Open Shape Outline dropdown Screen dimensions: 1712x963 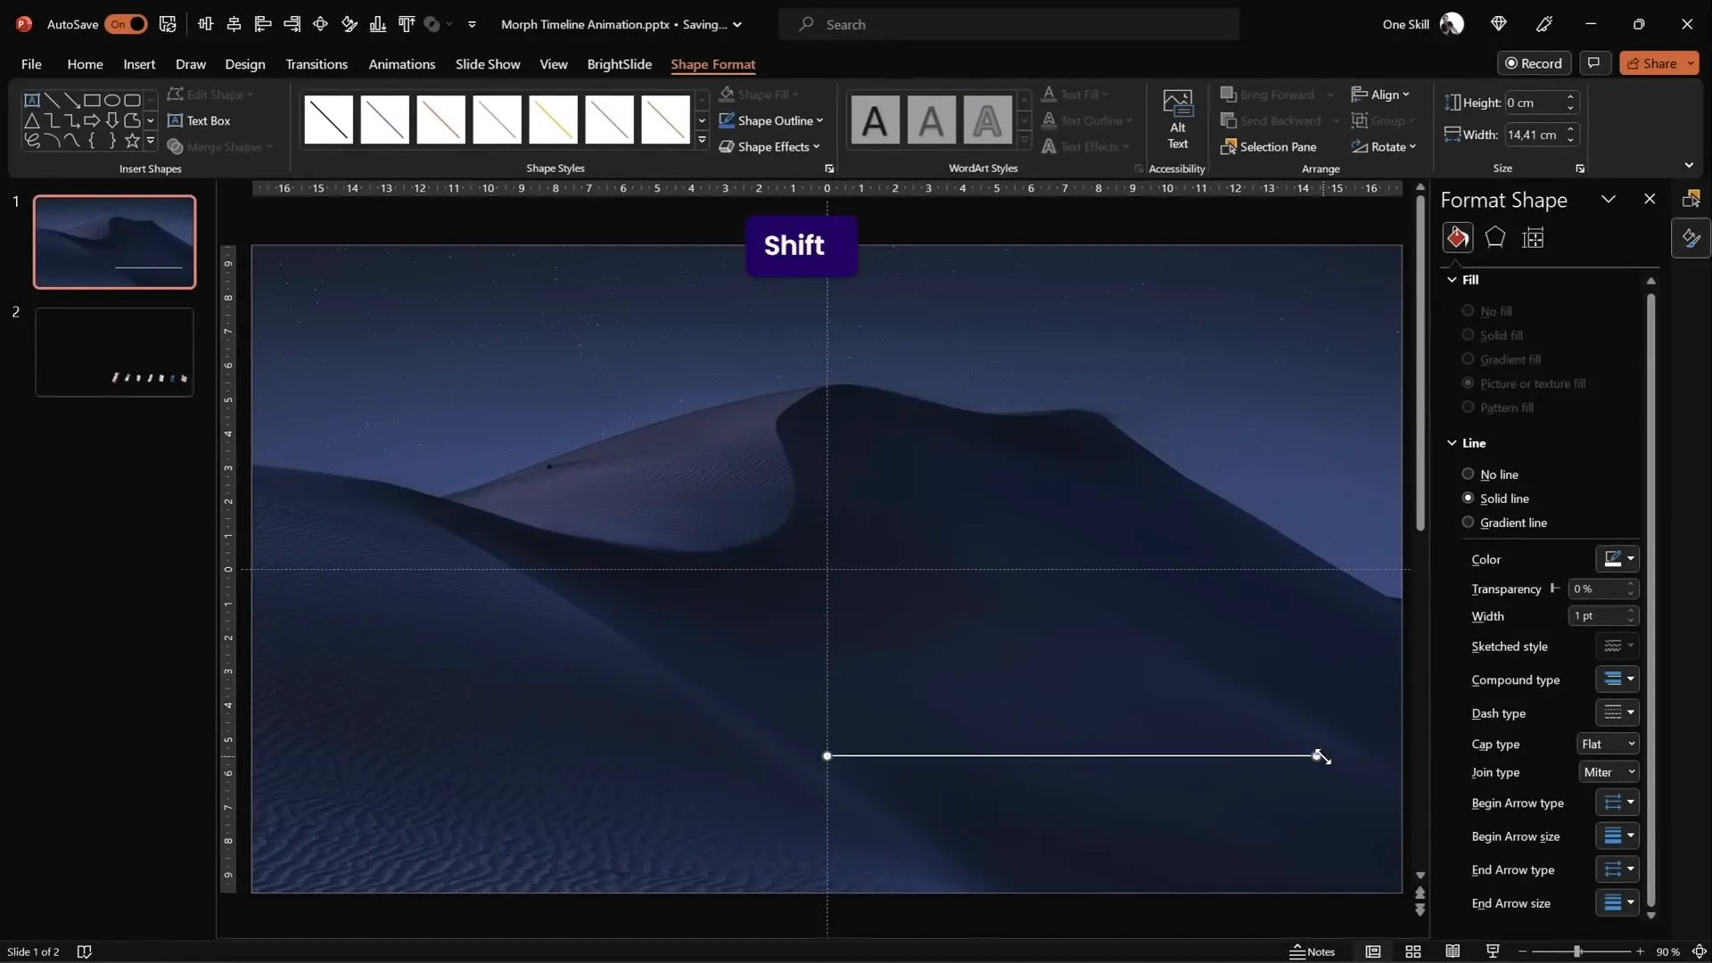point(771,120)
